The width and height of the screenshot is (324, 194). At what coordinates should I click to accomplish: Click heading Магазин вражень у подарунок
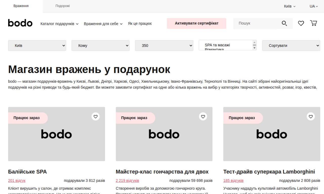(x=89, y=69)
